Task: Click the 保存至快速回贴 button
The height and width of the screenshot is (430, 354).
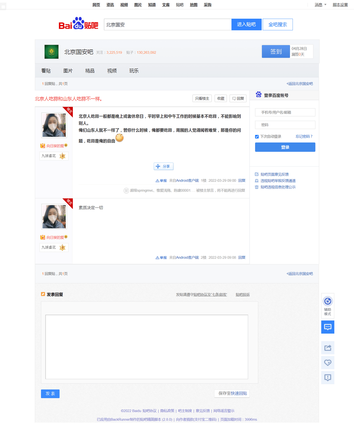Action: click(x=232, y=393)
